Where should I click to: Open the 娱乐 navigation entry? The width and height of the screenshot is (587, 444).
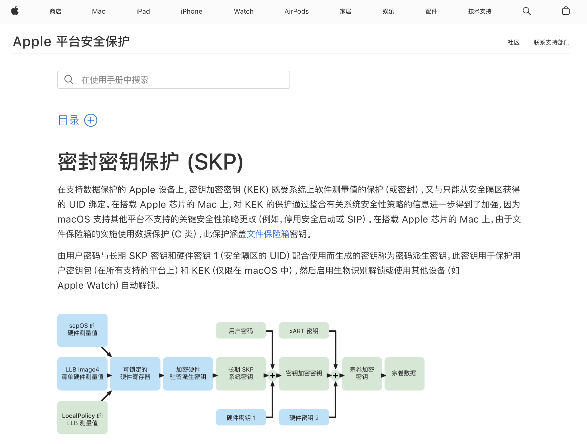388,11
